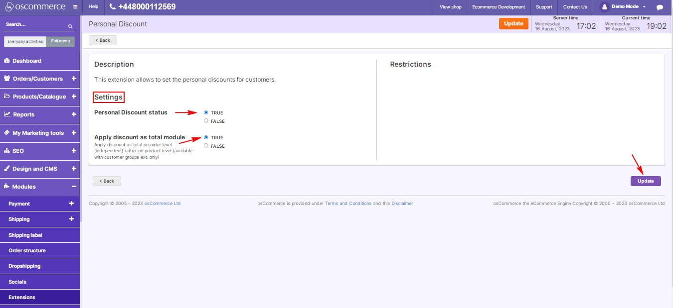This screenshot has width=673, height=308.
Task: Collapse the Modules menu
Action: click(x=74, y=187)
